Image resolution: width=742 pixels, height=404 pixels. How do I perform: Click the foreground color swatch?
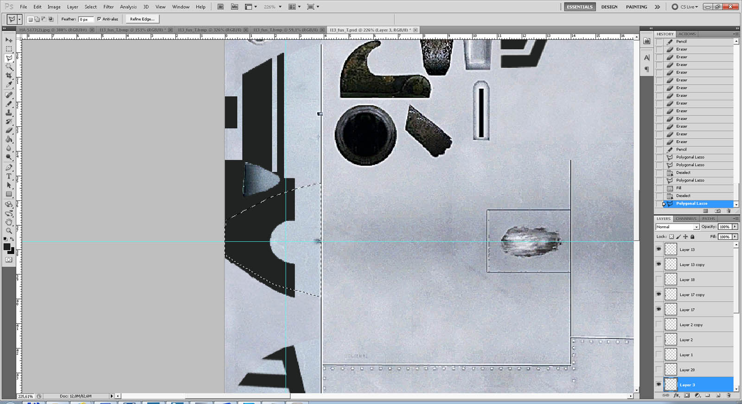[x=7, y=247]
